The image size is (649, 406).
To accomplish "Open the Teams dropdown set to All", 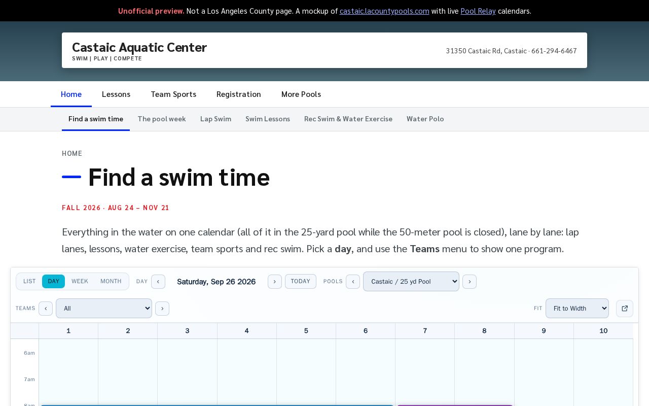I will (x=104, y=309).
